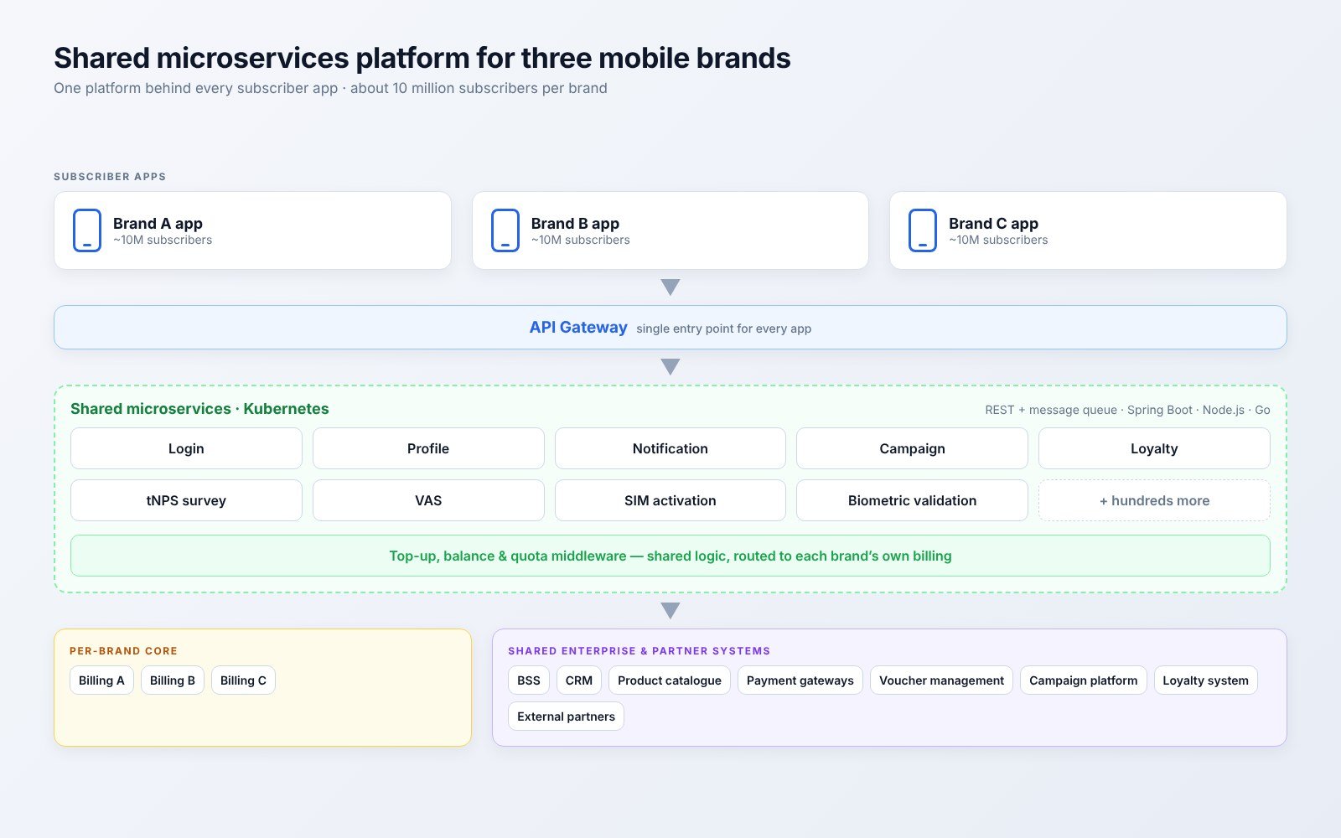Click the Loyalty microservice box
Image resolution: width=1341 pixels, height=838 pixels.
point(1154,448)
